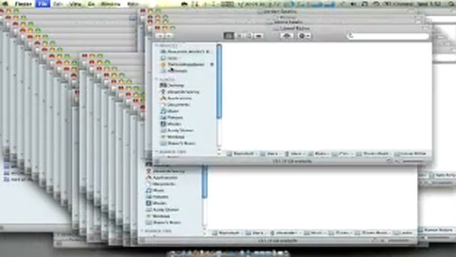Screen dimensions: 456x257
Task: Adjust icon size slider in lower back window
Action: tap(398, 241)
